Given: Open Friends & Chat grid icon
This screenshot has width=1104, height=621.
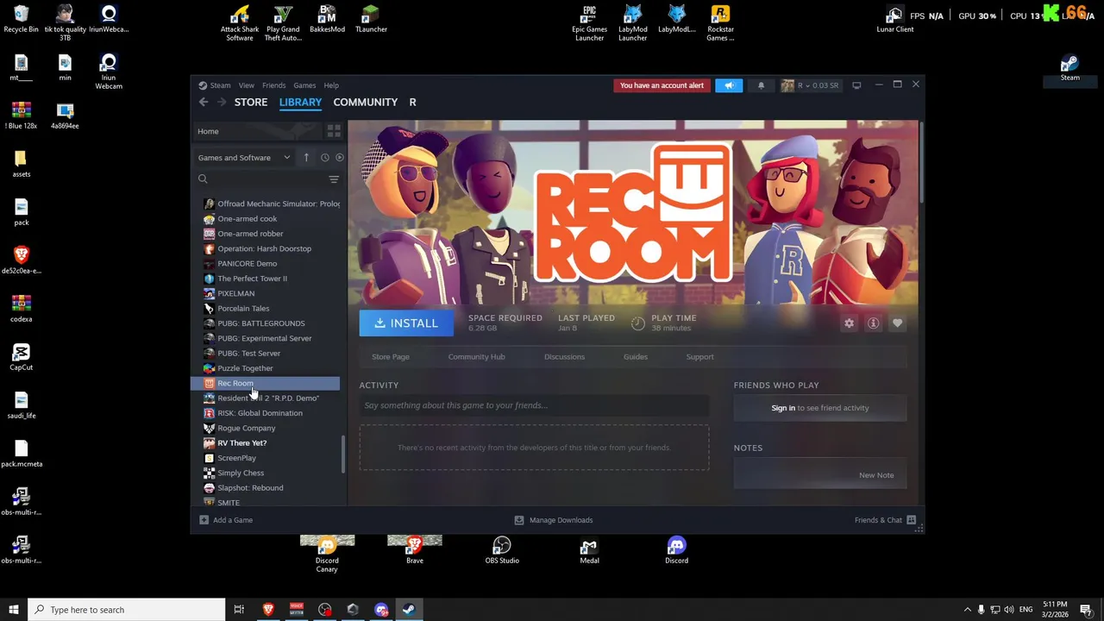Looking at the screenshot, I should click(911, 520).
